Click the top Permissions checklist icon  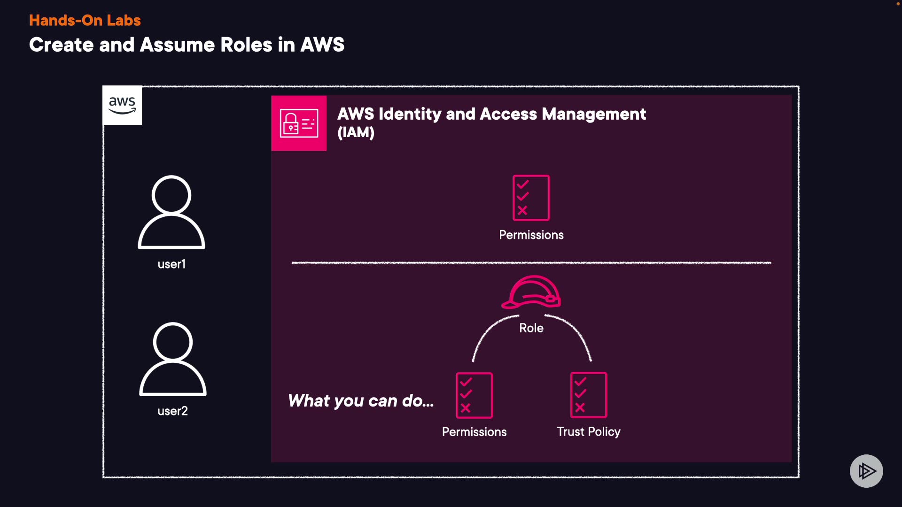[531, 198]
